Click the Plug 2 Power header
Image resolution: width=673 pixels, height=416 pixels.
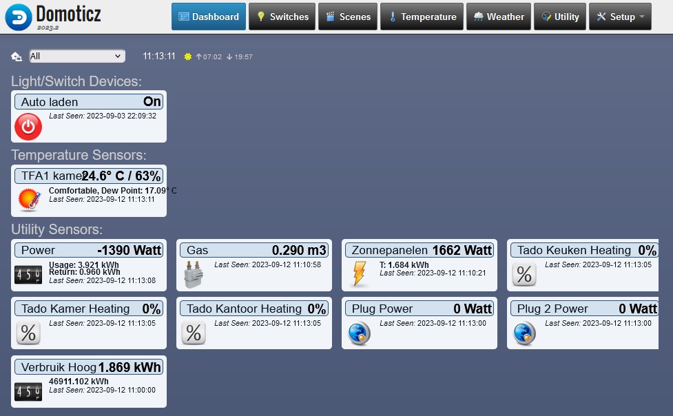(585, 309)
